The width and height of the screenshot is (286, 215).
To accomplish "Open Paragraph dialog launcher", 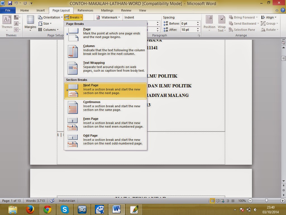I will [199, 36].
